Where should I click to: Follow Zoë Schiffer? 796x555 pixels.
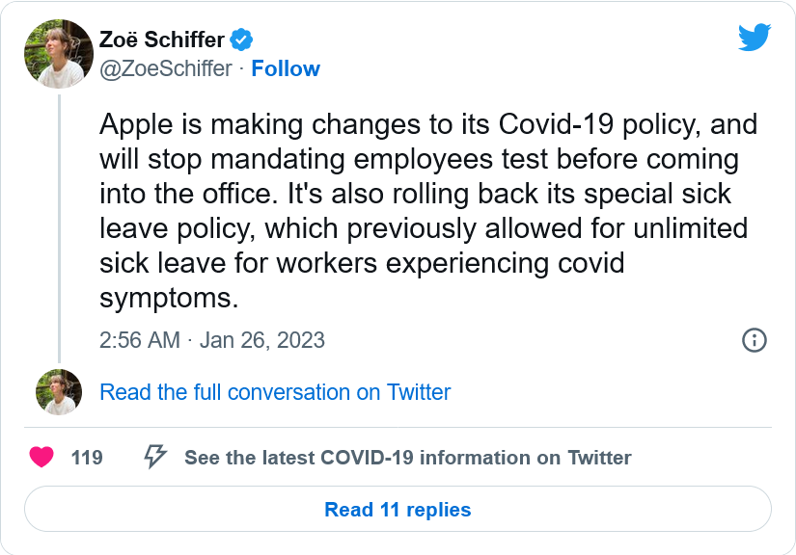(x=286, y=68)
